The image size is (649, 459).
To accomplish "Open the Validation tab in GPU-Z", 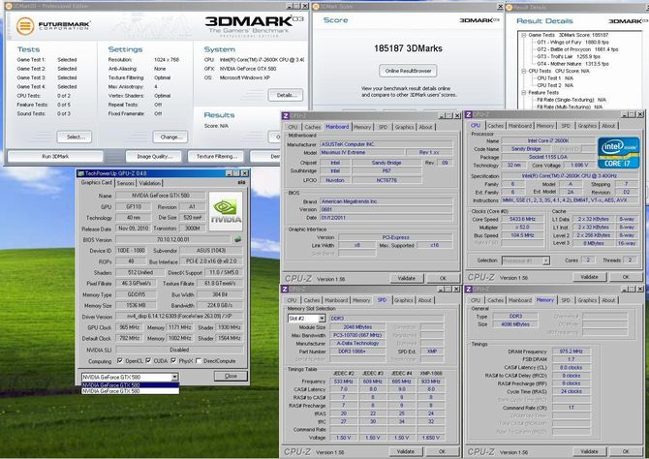I will pos(149,183).
